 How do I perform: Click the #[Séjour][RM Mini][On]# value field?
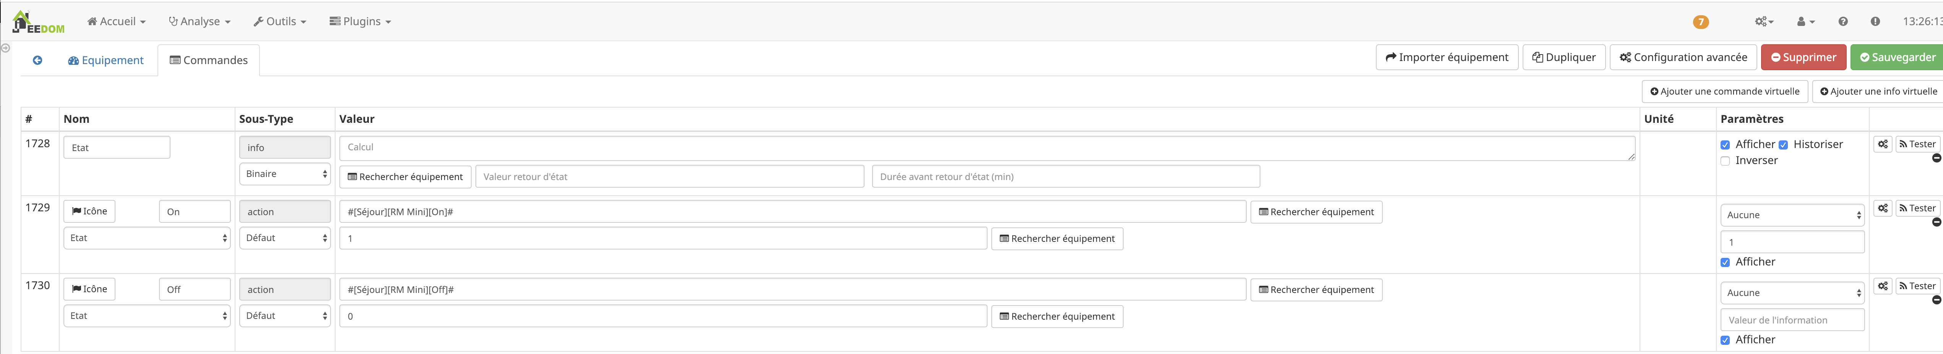pyautogui.click(x=793, y=212)
